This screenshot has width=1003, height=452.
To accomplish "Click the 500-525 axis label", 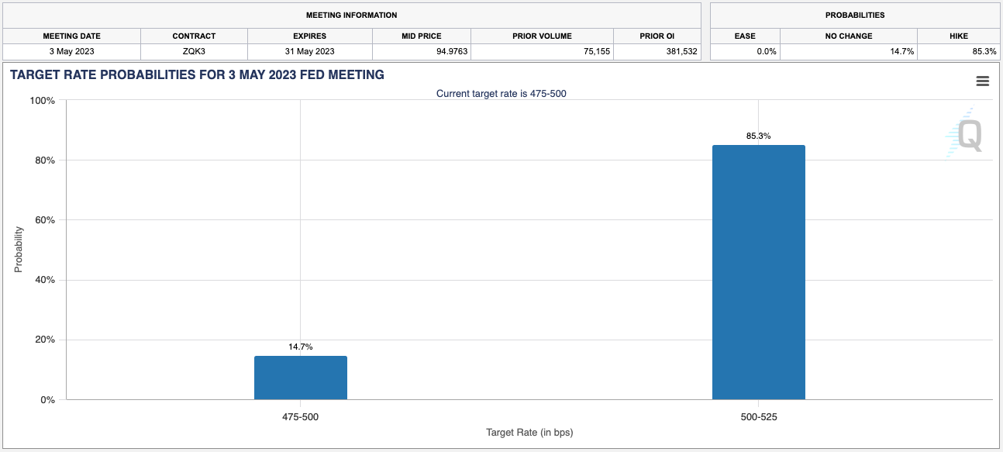I will point(758,416).
